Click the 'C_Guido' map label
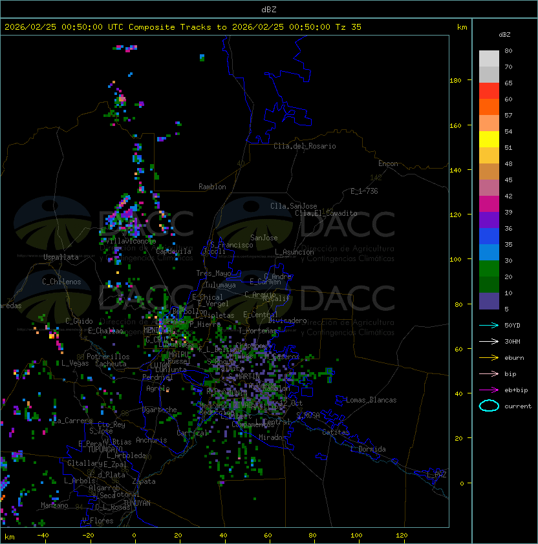The height and width of the screenshot is (544, 538). tap(79, 321)
